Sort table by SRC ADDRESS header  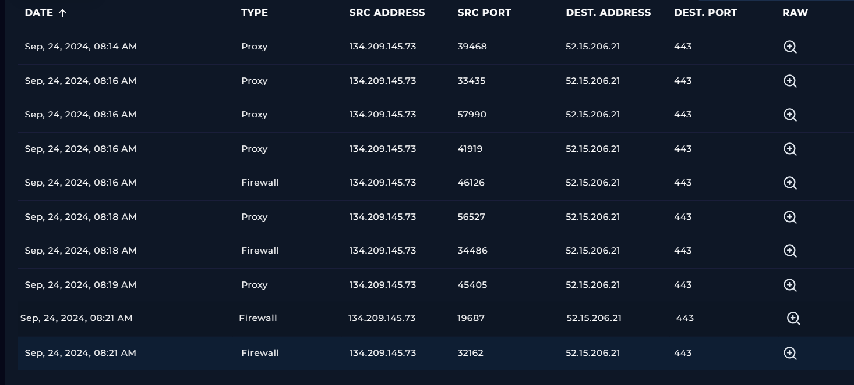click(387, 13)
